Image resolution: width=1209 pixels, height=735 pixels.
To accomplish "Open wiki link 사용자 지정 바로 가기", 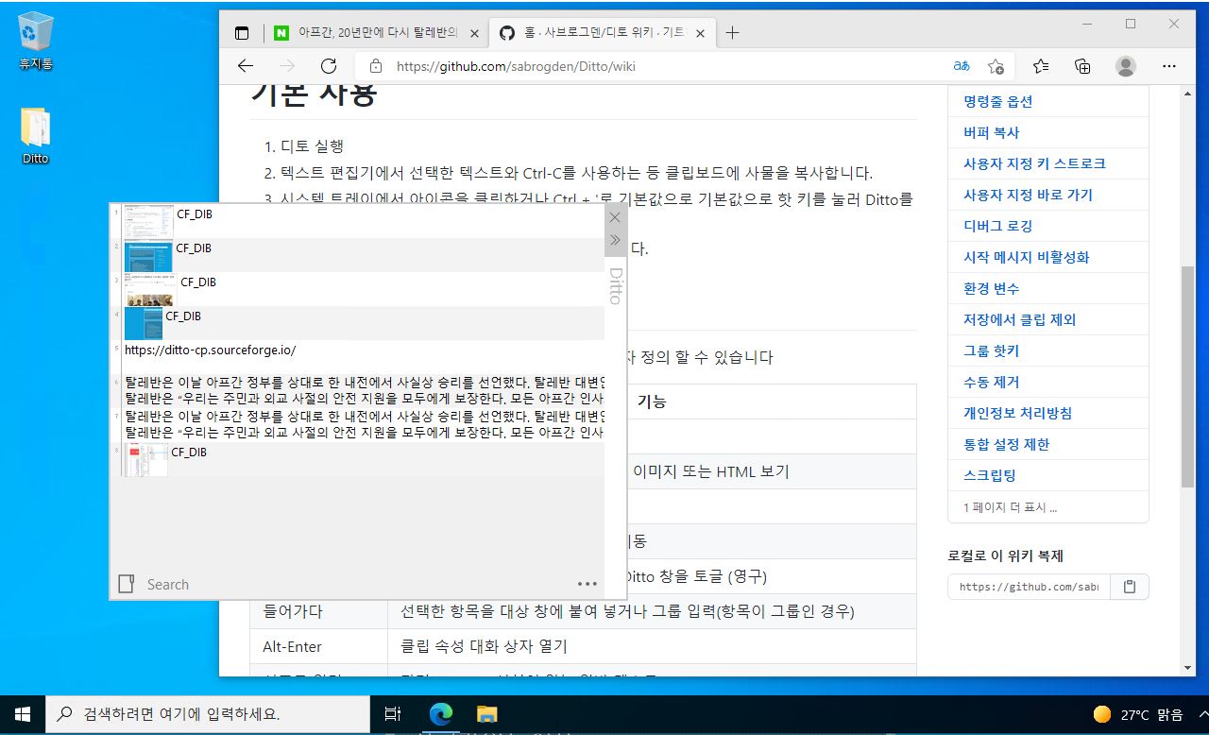I will [x=1028, y=195].
